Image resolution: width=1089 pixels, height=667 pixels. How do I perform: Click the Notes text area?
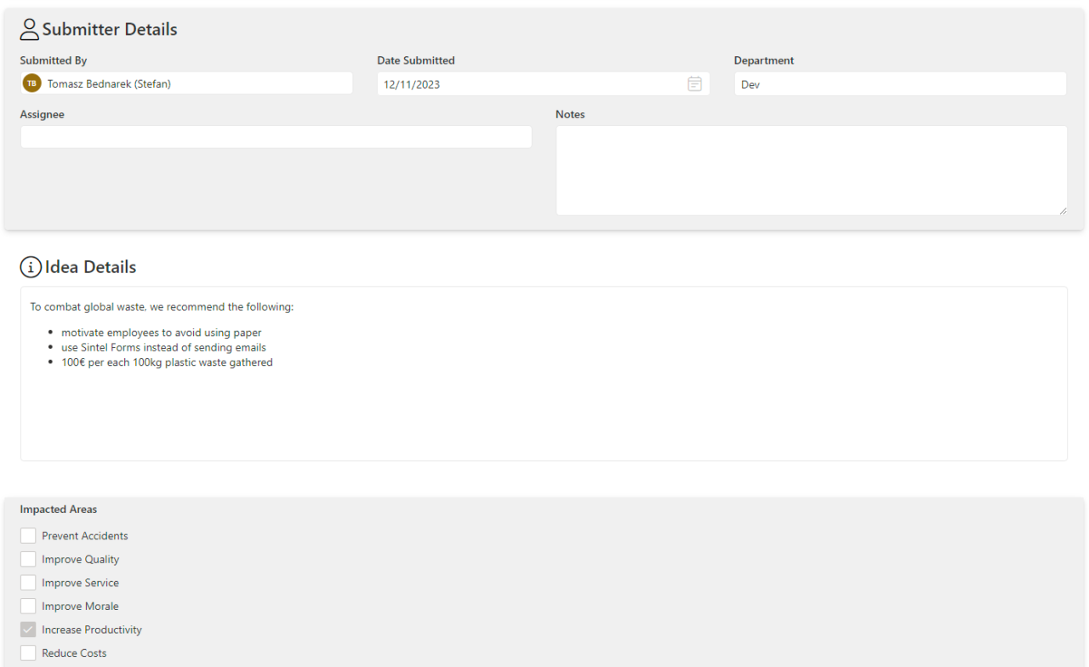point(808,169)
